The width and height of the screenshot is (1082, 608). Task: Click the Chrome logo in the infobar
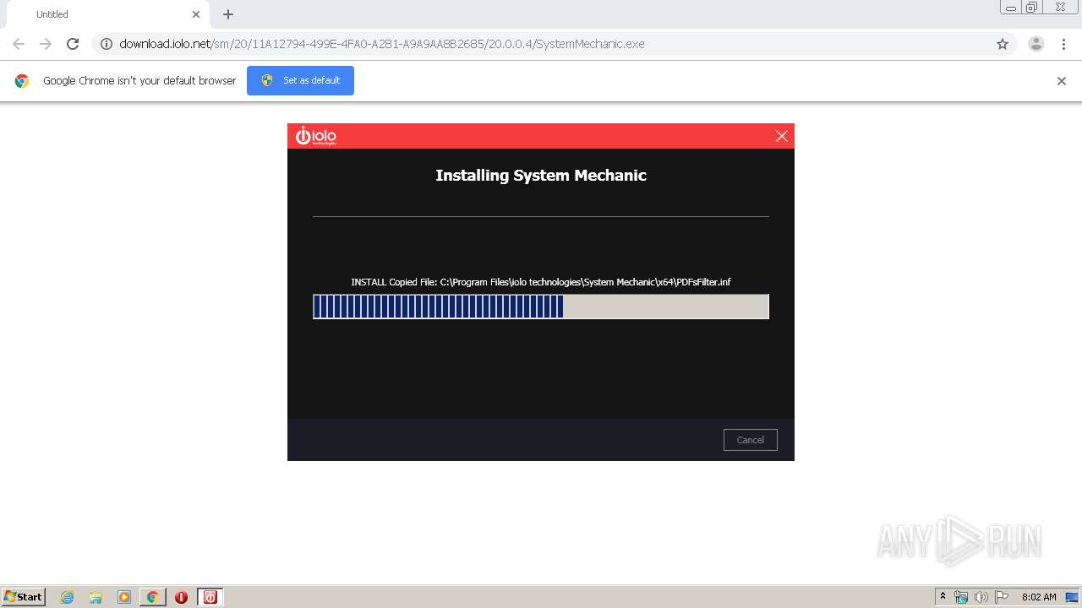[x=22, y=81]
